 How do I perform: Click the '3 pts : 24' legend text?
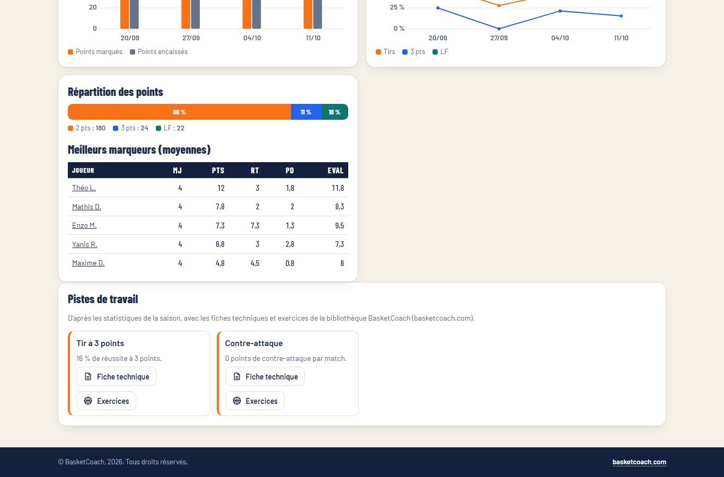[x=135, y=128]
